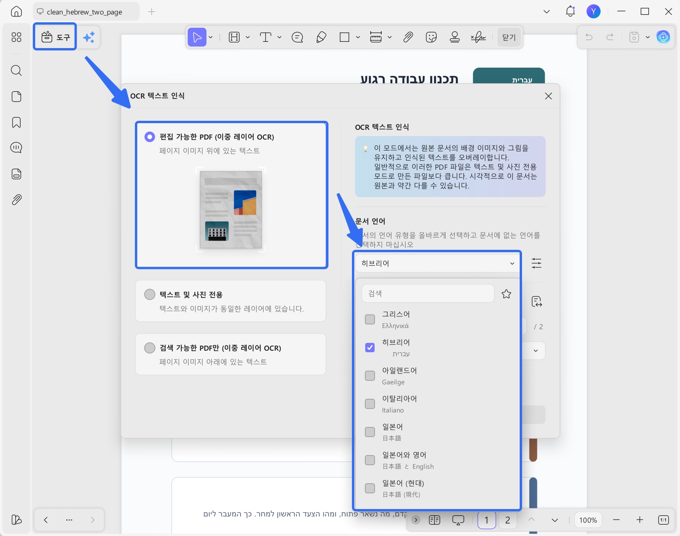Image resolution: width=680 pixels, height=536 pixels.
Task: Switch to the clean_hebrew_two_page tab
Action: point(86,11)
